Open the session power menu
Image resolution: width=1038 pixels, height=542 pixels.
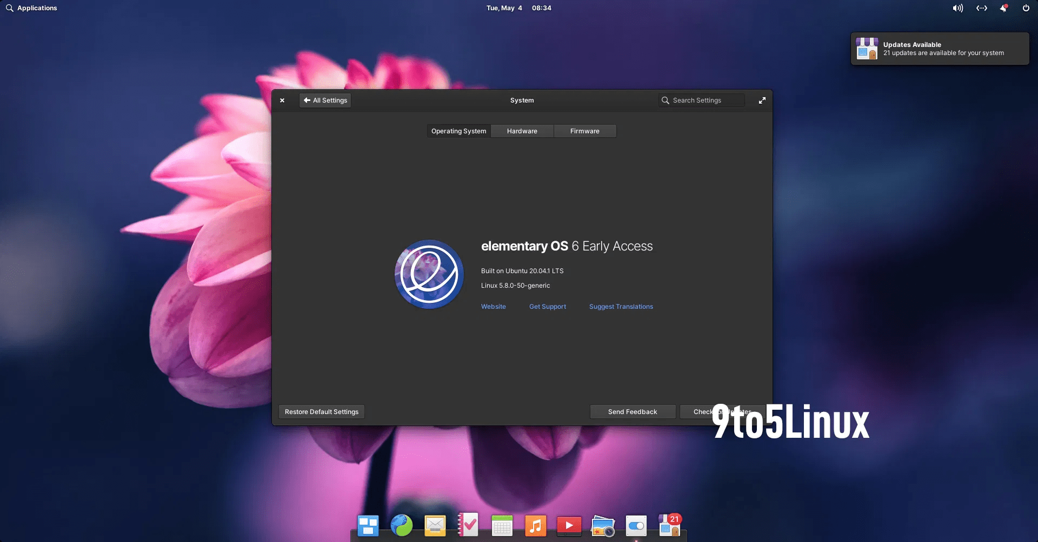tap(1026, 8)
